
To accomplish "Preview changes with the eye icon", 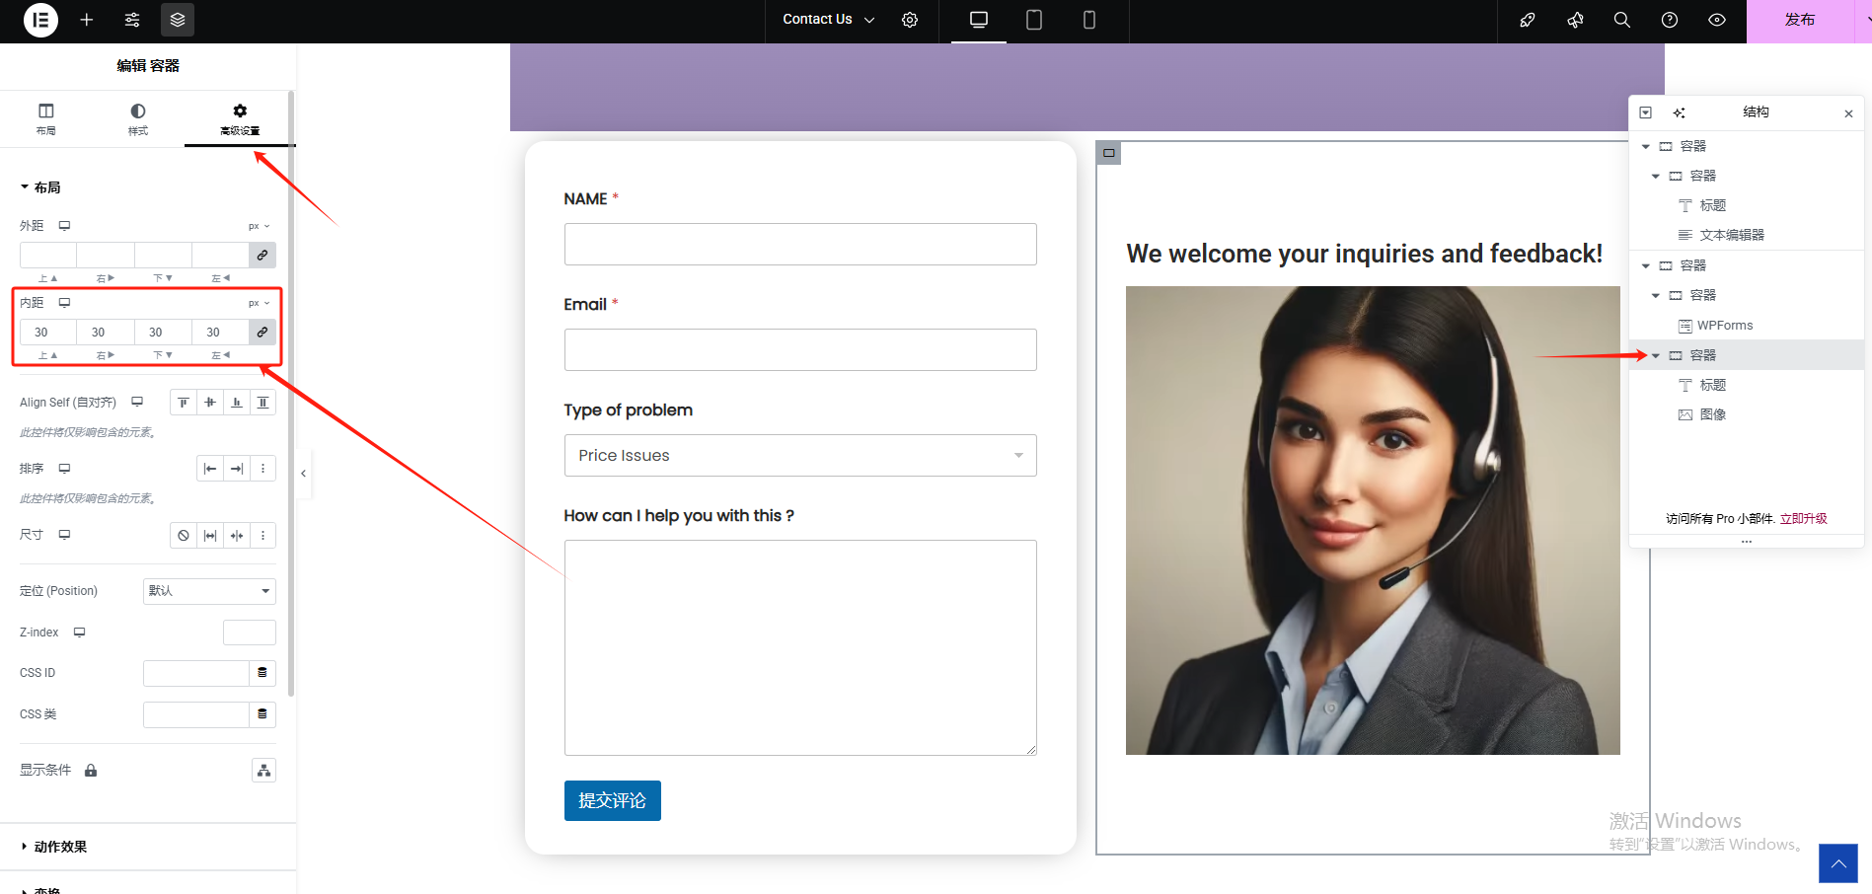I will 1716,20.
